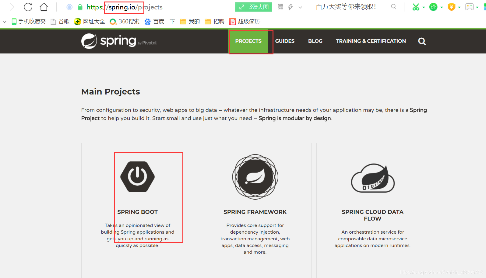Open the QR code icon in address bar
This screenshot has height=278, width=486.
click(280, 7)
